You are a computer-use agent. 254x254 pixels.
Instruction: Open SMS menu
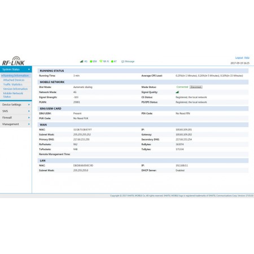coord(16,111)
